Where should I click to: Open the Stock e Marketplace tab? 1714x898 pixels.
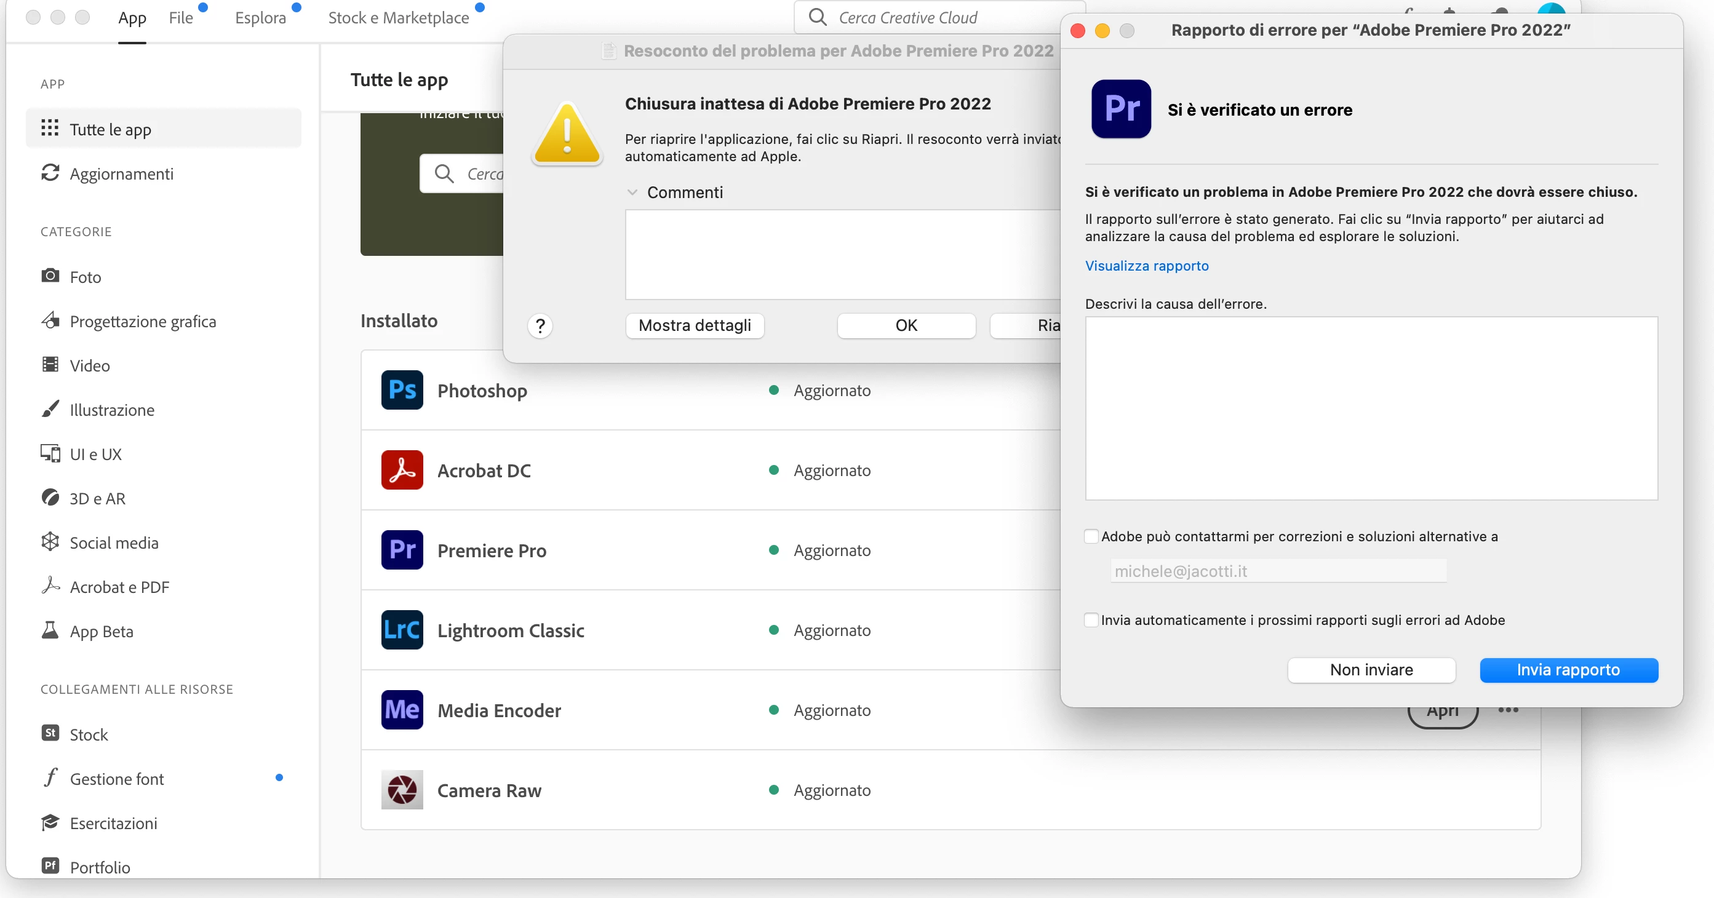(x=398, y=18)
